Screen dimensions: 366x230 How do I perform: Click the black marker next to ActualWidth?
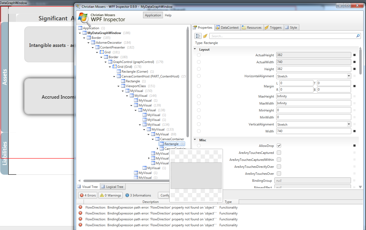click(354, 62)
